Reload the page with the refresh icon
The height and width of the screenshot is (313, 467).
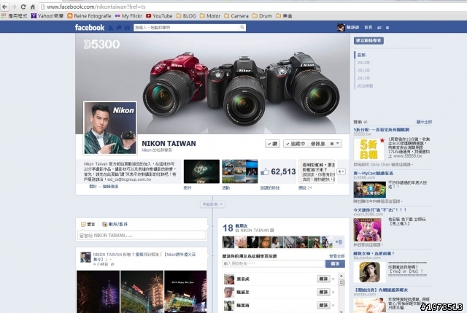coord(23,7)
